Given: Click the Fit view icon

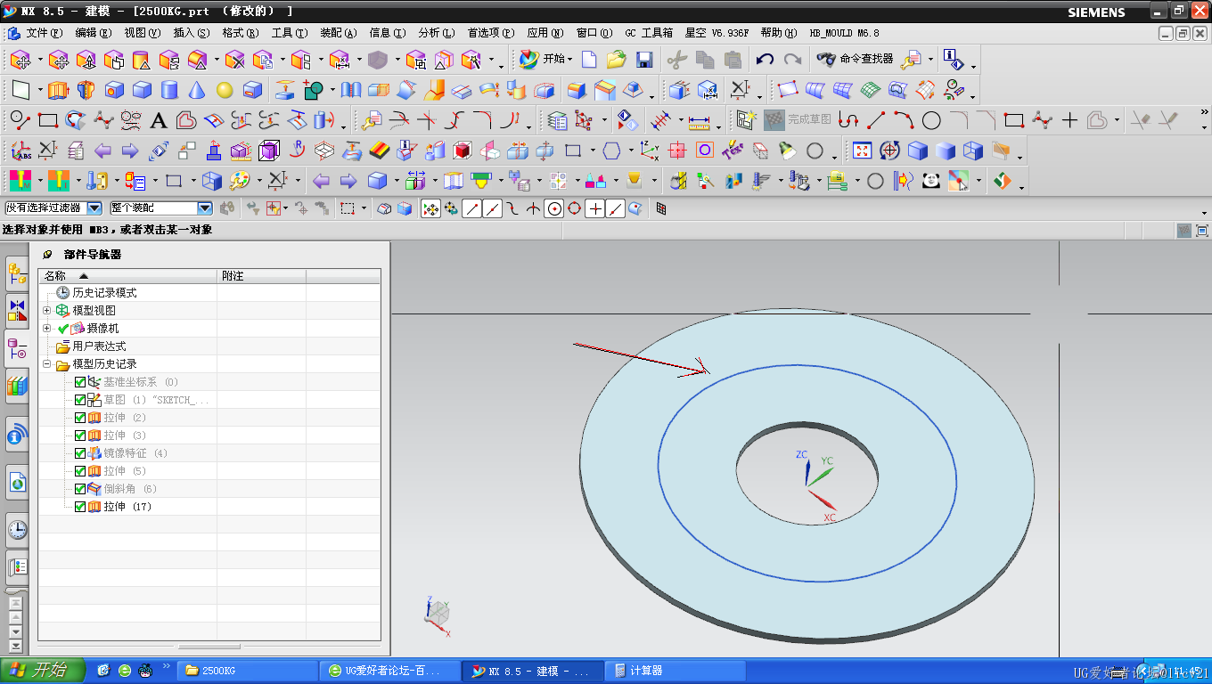Looking at the screenshot, I should click(862, 151).
